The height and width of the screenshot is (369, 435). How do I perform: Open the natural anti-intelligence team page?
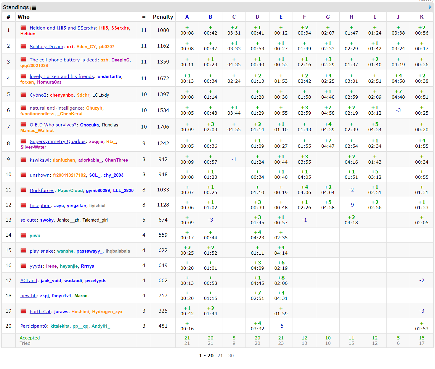point(56,108)
